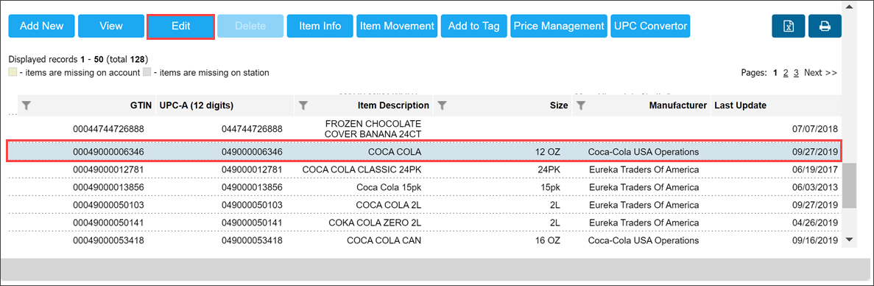Jump to Next >> page

pos(820,72)
